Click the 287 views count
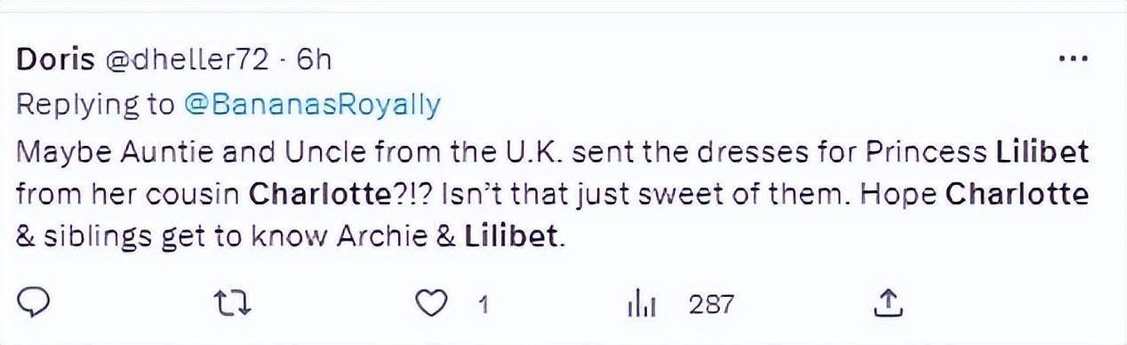1127x345 pixels. point(711,305)
